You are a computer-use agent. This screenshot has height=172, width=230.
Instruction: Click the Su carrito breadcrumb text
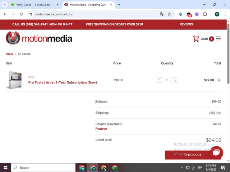click(x=24, y=54)
